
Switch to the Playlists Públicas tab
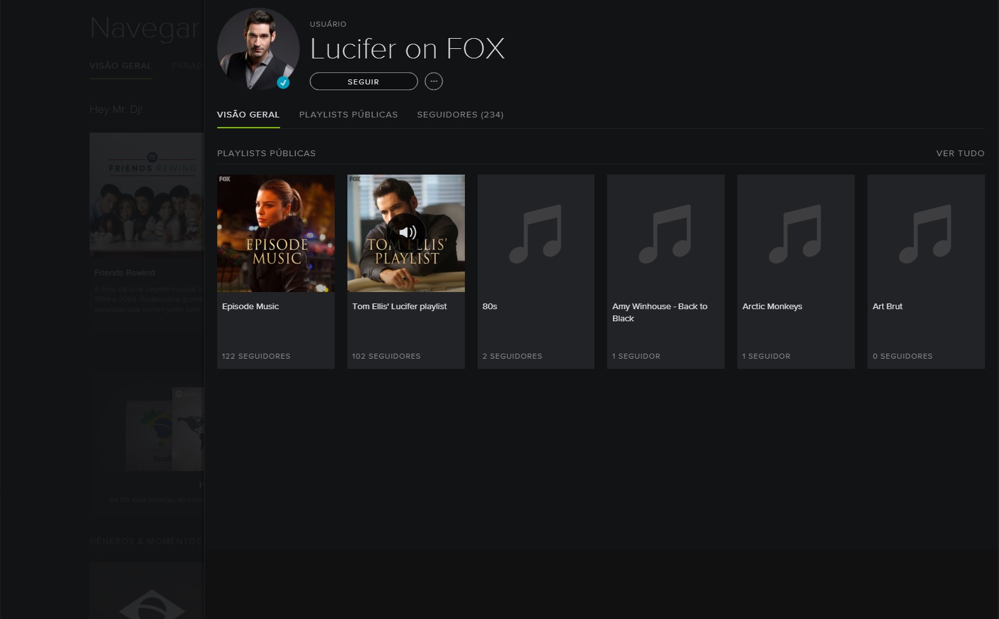tap(349, 114)
